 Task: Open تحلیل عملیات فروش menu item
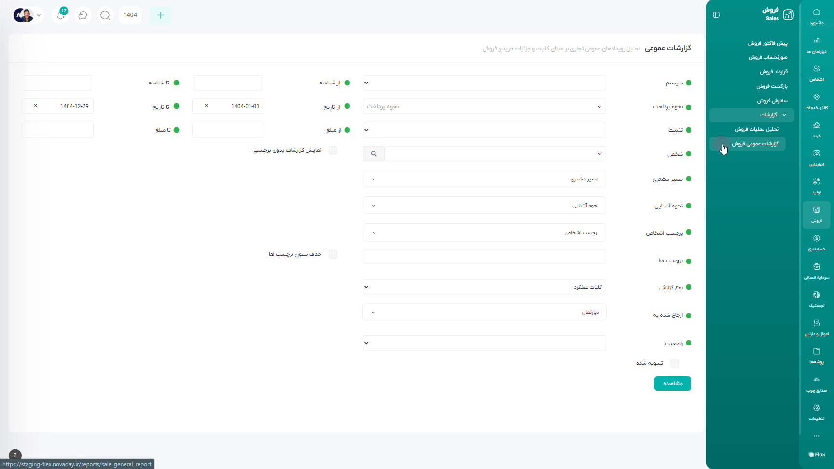click(756, 129)
